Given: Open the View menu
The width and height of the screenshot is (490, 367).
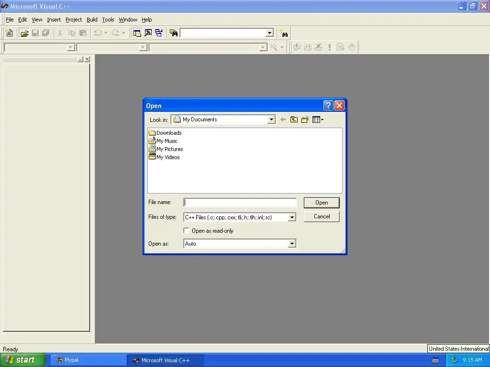Looking at the screenshot, I should point(37,20).
